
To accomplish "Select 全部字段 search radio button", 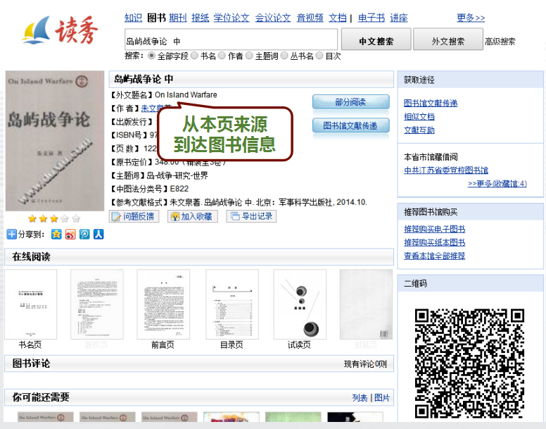I will click(151, 56).
